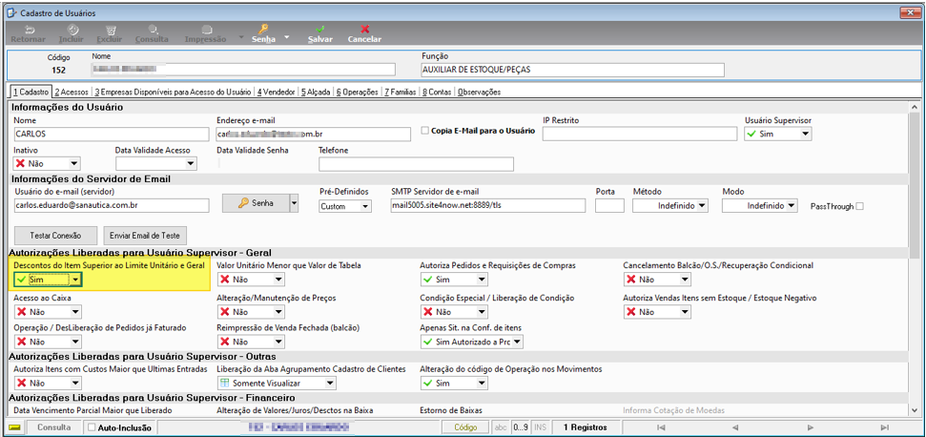
Task: Click the Função field at top
Action: [x=572, y=70]
